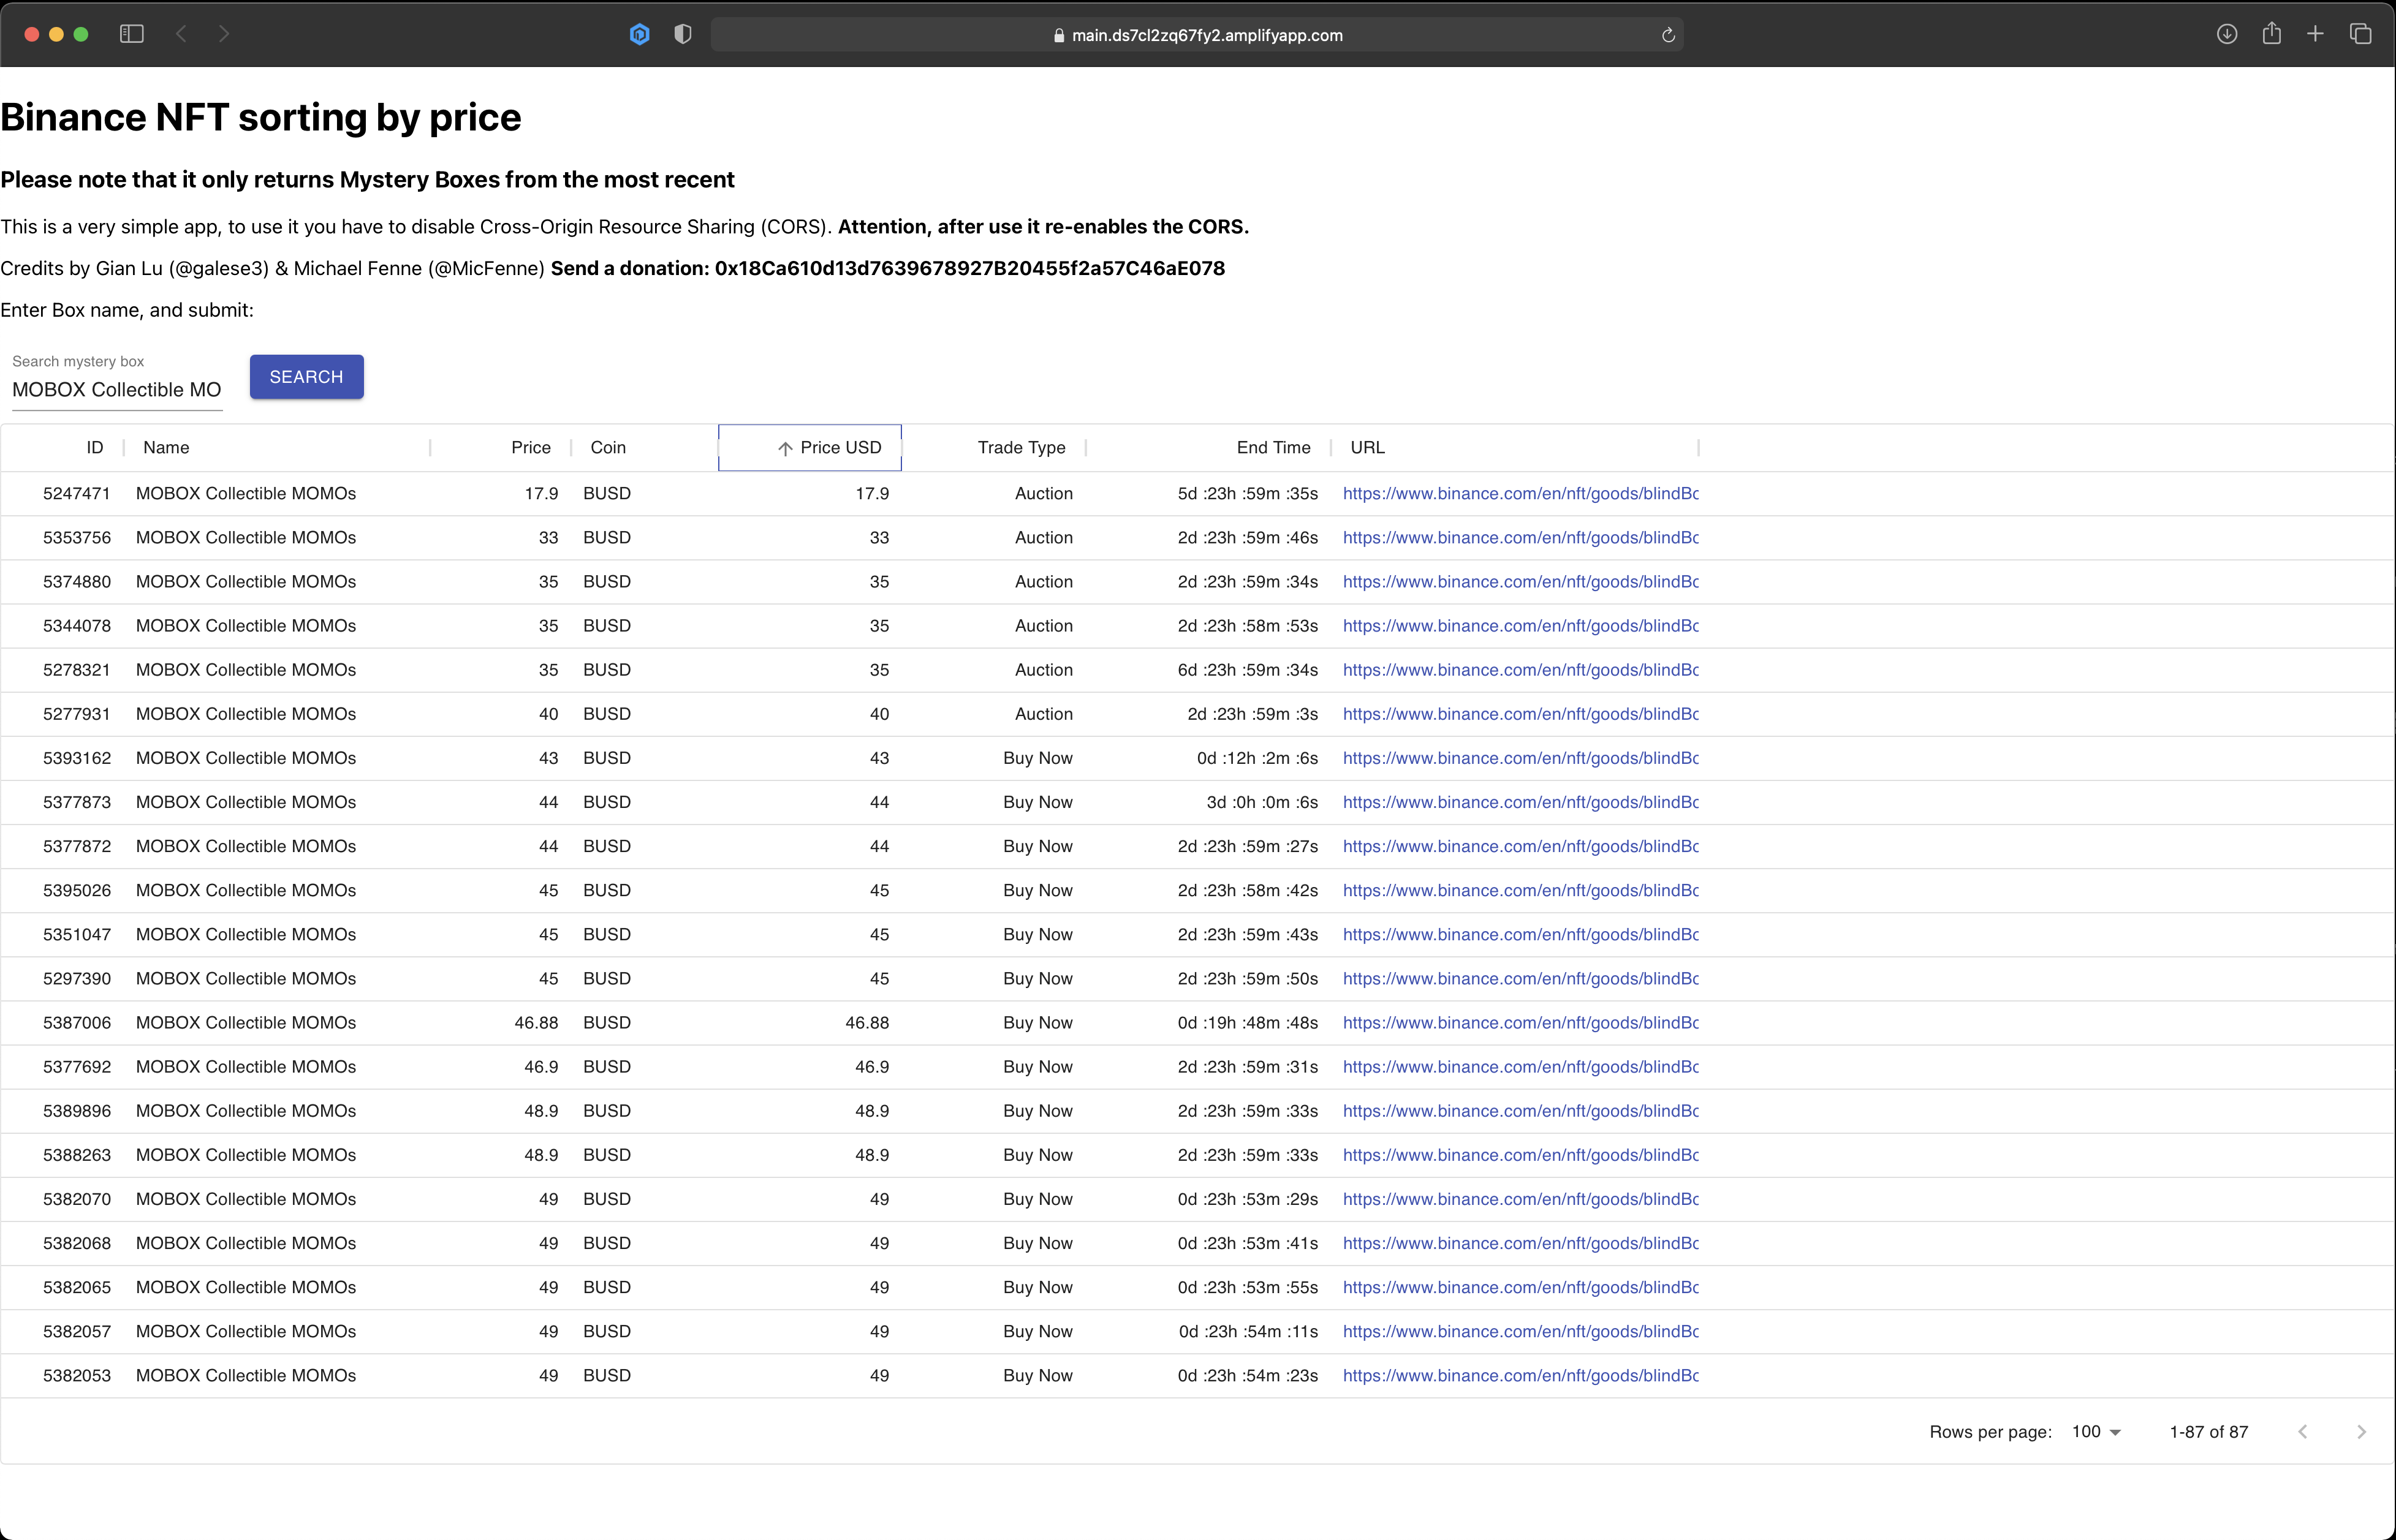Click the Share icon in toolbar

tap(2272, 34)
